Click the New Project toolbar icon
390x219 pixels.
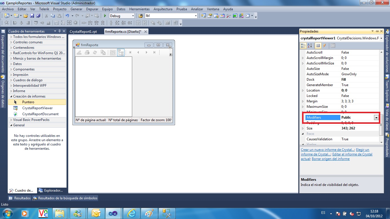7,16
